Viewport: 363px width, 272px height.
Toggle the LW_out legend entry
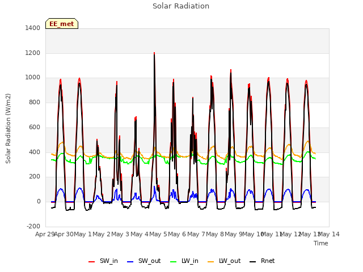224,261
